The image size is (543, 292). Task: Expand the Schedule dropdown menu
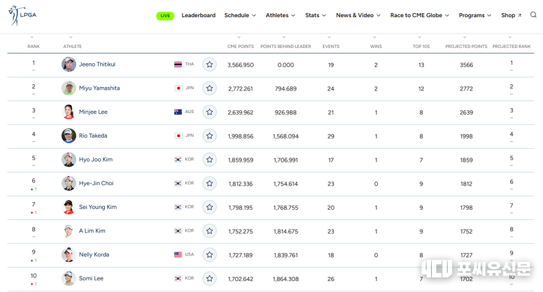240,15
